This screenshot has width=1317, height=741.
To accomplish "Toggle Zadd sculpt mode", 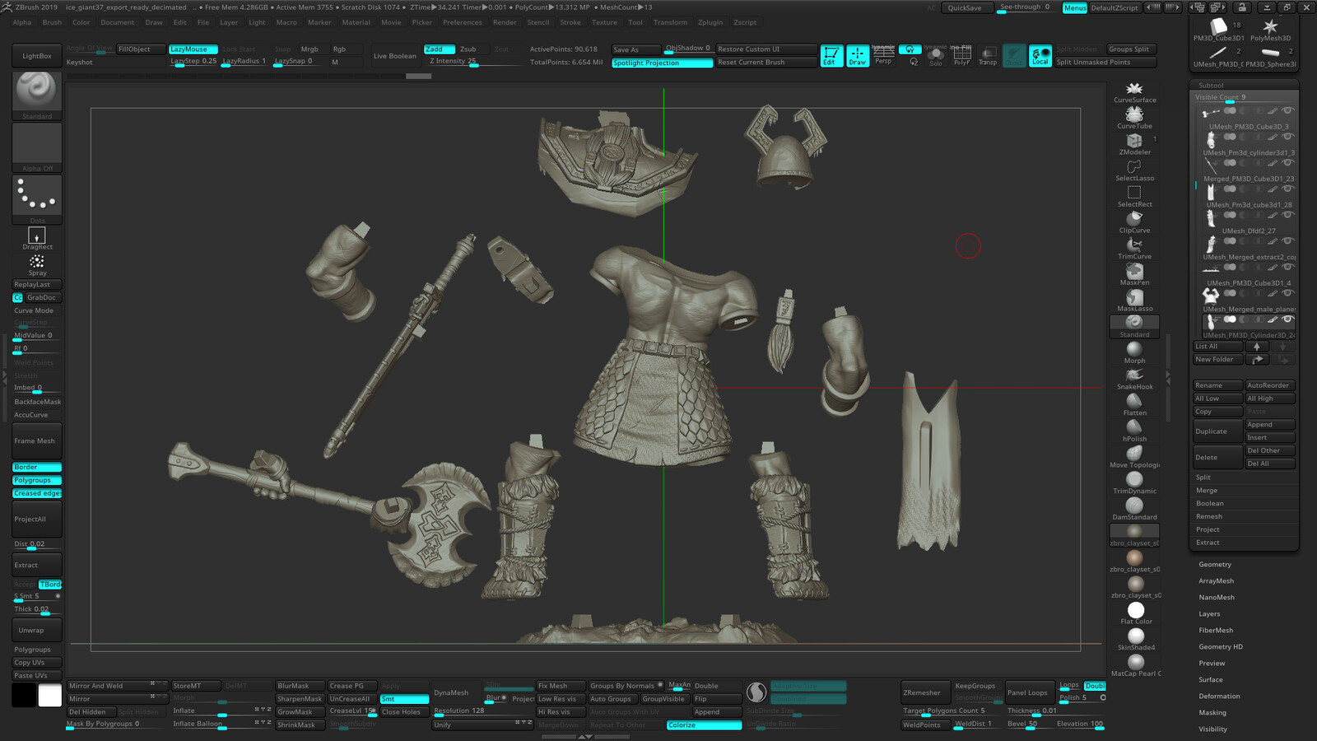I will 439,49.
